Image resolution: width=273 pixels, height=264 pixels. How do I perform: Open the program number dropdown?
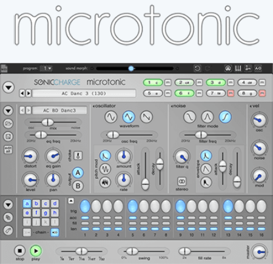pos(46,69)
